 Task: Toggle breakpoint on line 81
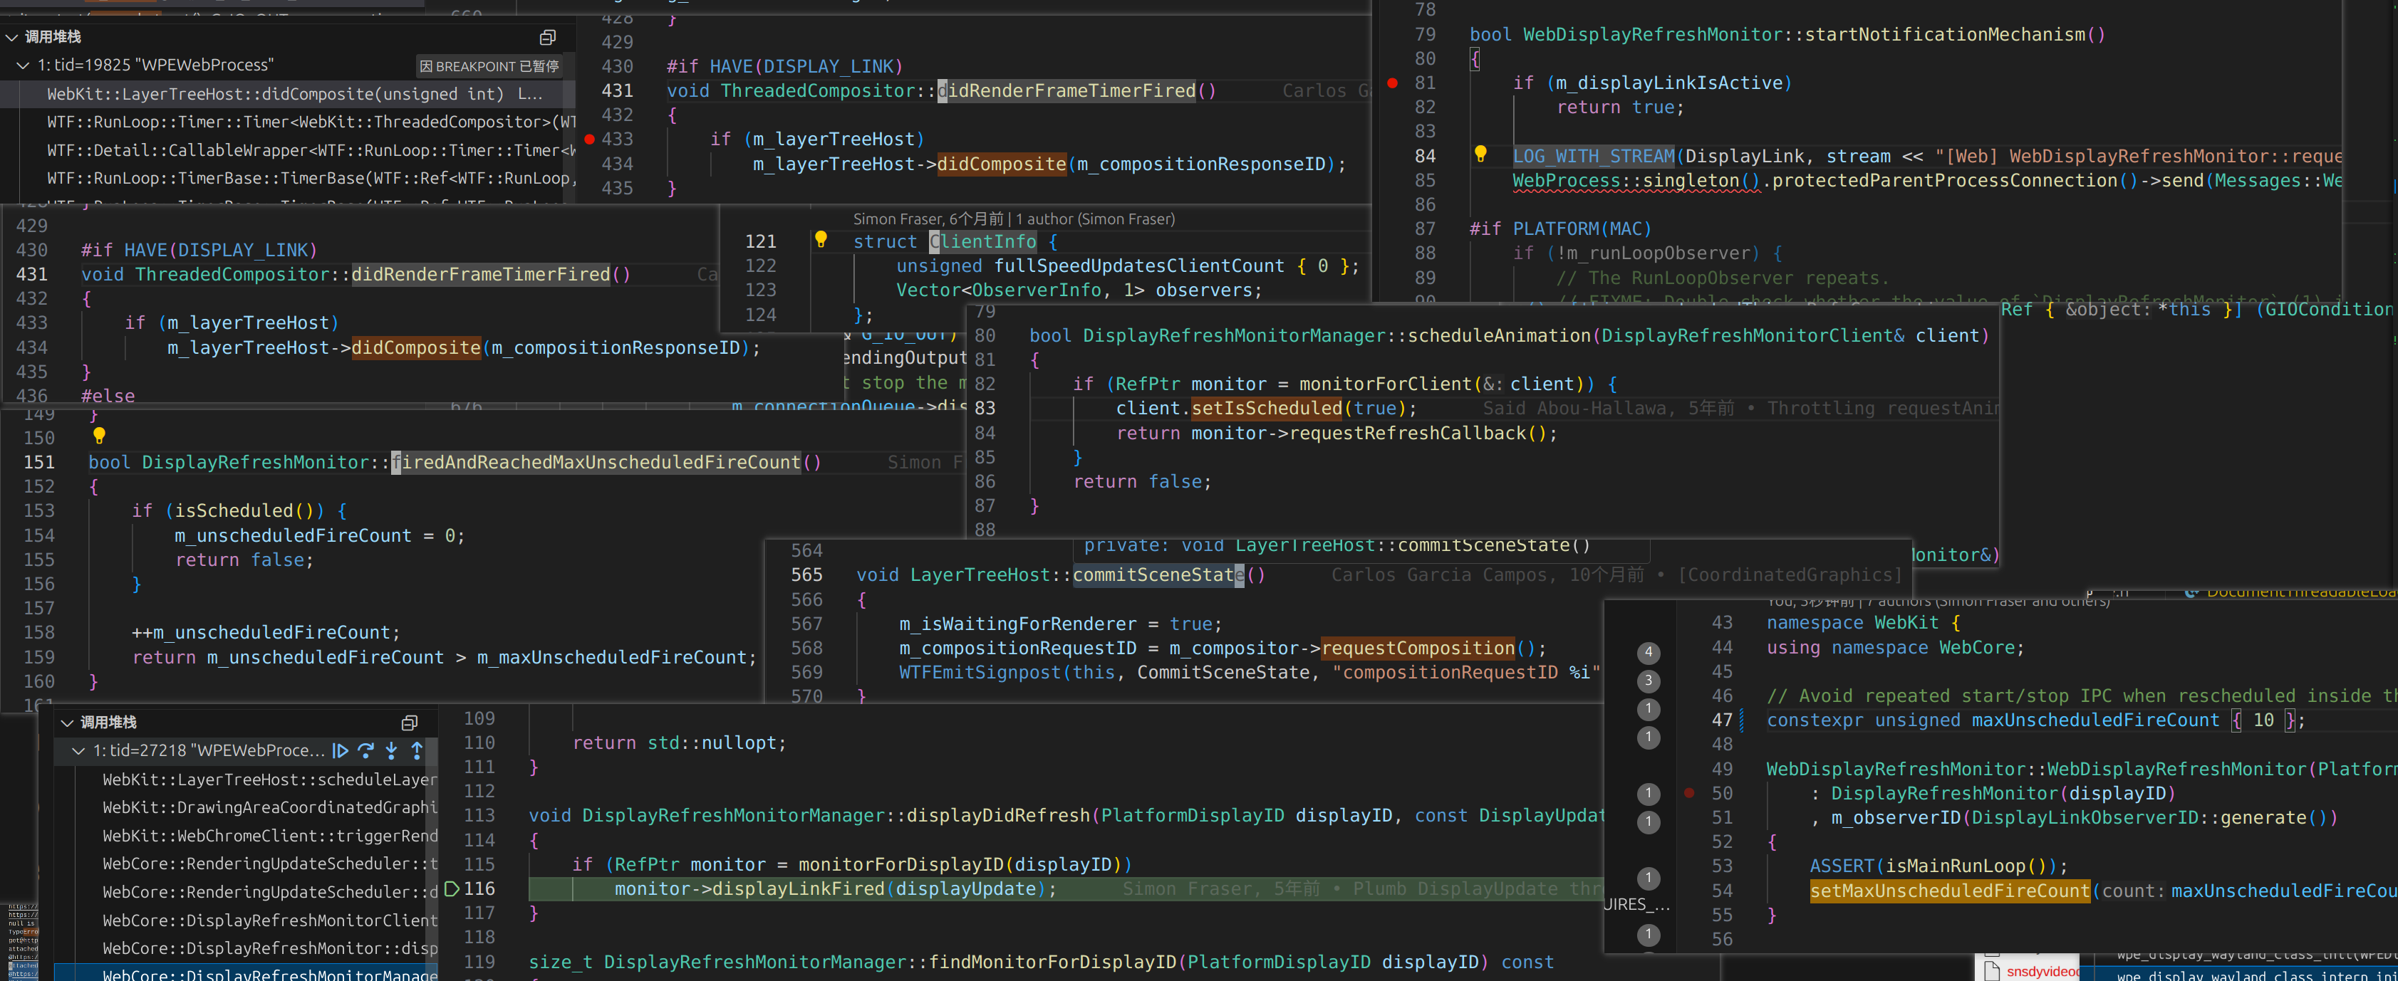click(1393, 83)
